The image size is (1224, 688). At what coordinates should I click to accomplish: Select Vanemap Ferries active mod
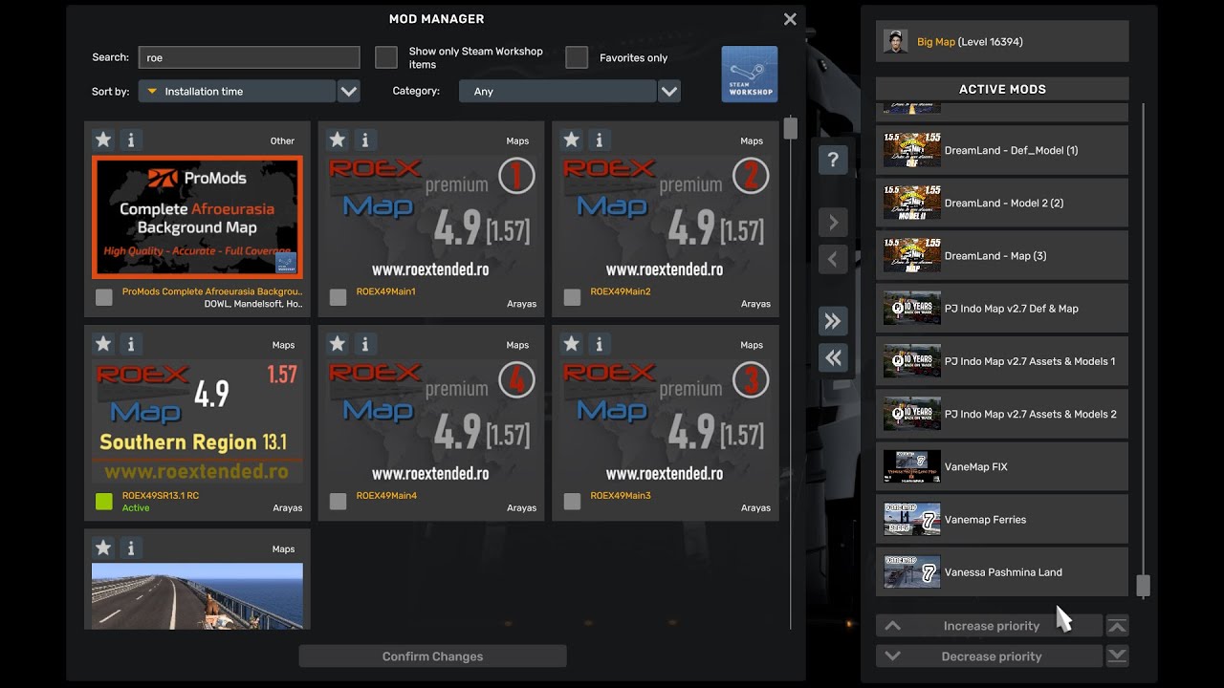(1002, 520)
